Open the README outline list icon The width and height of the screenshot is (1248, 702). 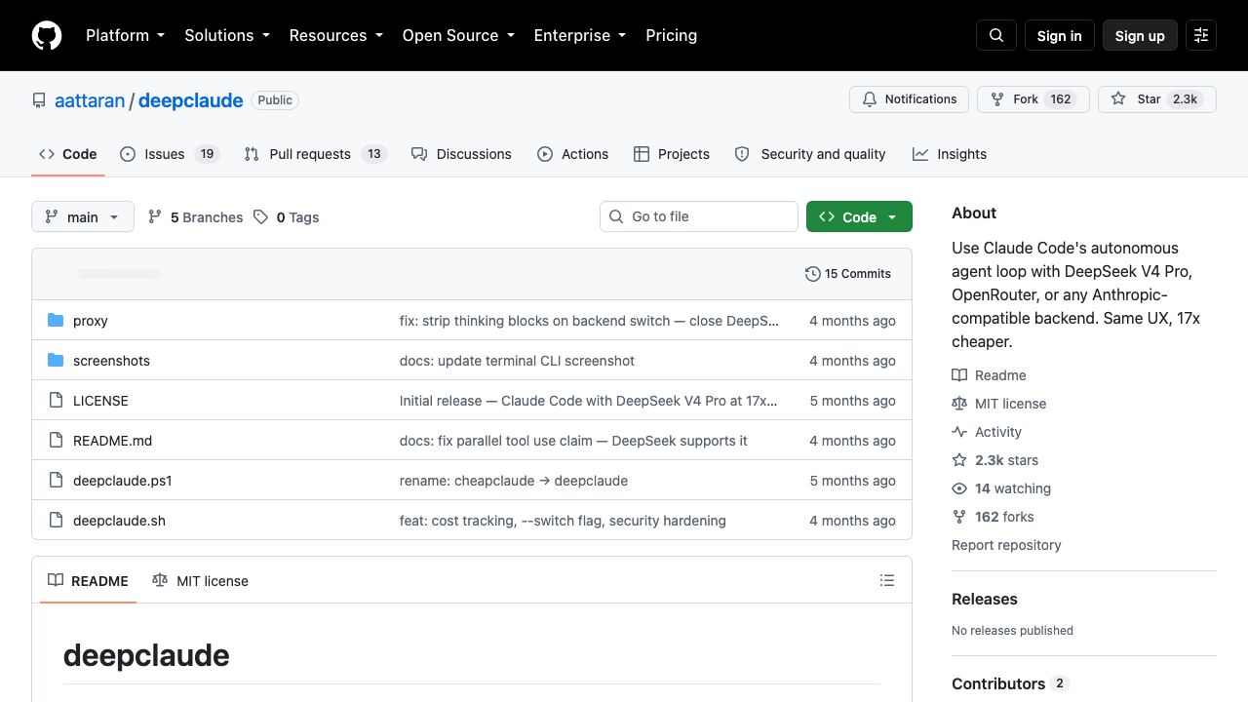tap(887, 580)
